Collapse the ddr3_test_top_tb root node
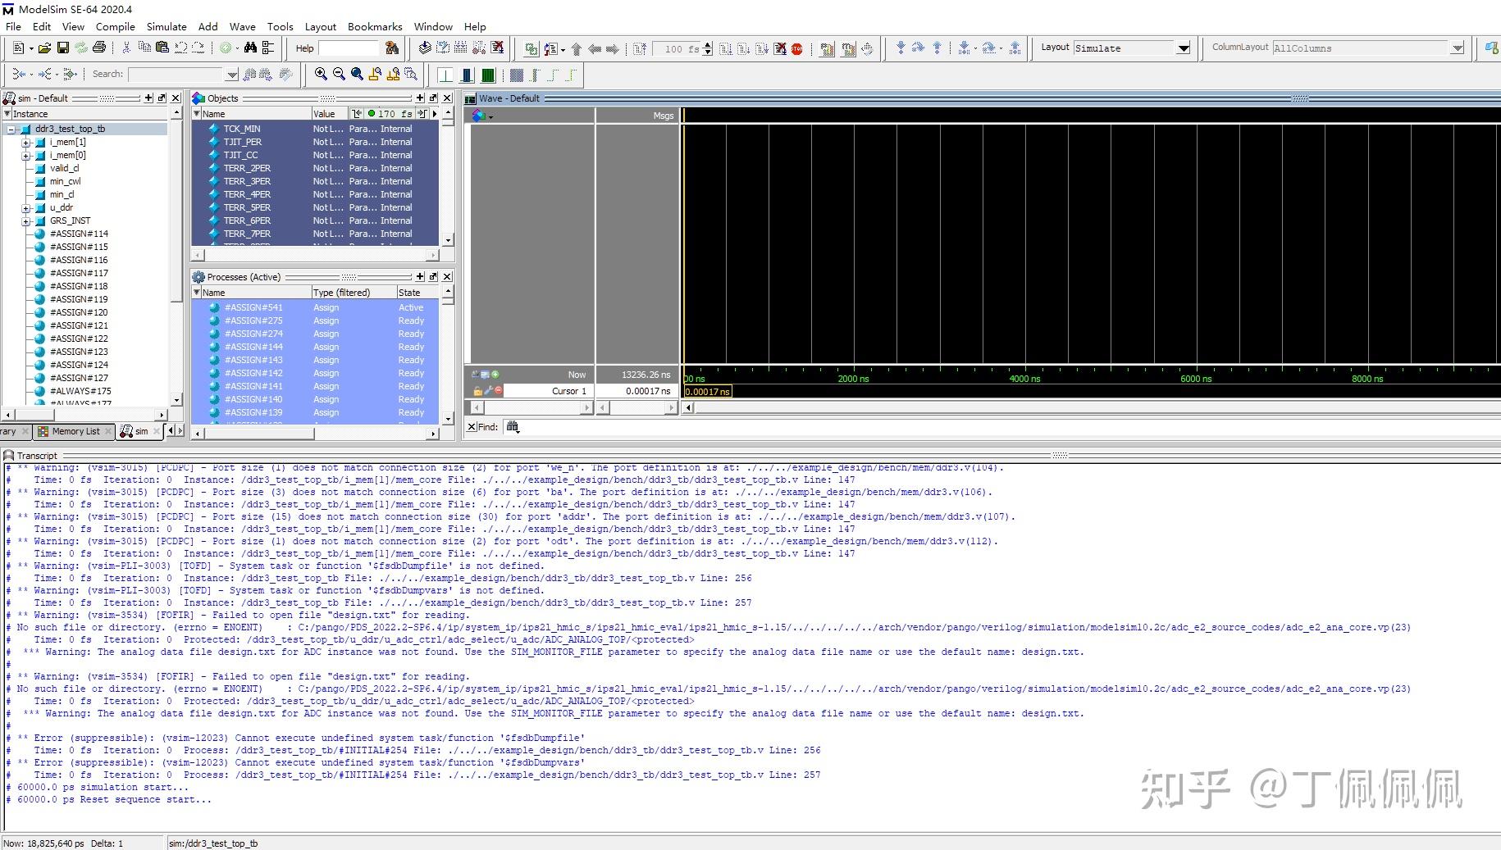This screenshot has width=1501, height=850. click(x=11, y=129)
